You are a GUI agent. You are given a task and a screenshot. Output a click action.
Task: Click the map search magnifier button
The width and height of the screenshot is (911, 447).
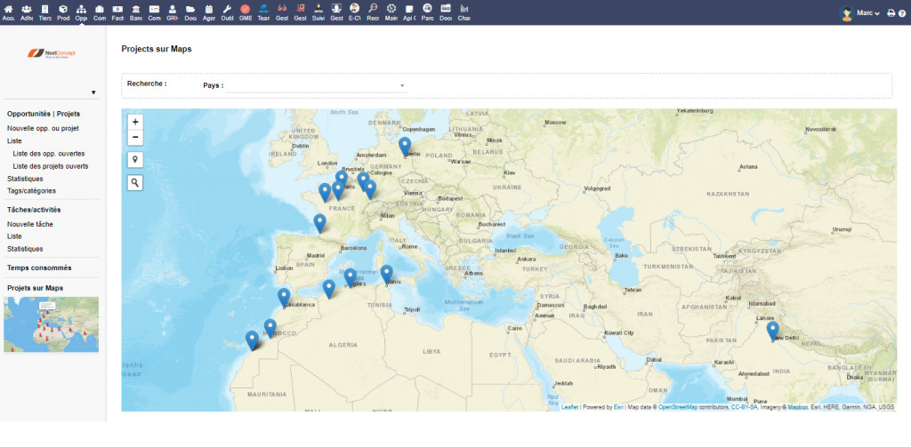click(x=135, y=183)
